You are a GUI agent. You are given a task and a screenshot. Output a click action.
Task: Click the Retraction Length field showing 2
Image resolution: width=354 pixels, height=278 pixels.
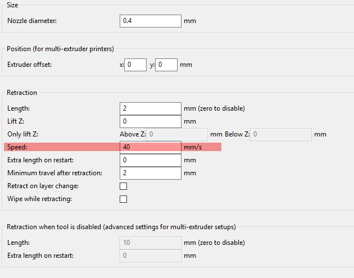[151, 108]
